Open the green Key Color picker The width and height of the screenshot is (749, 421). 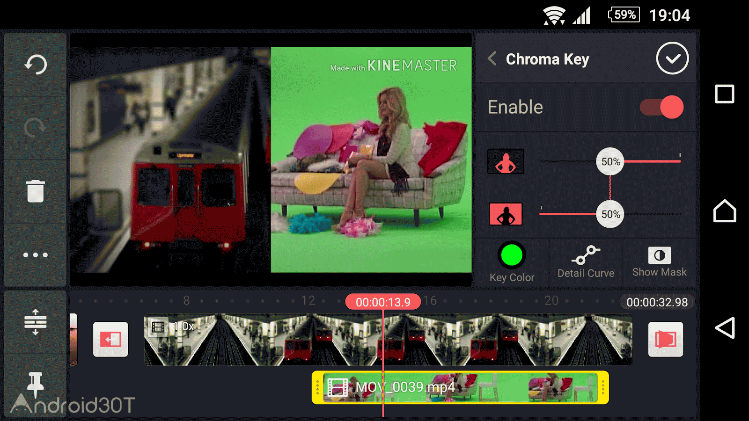512,262
